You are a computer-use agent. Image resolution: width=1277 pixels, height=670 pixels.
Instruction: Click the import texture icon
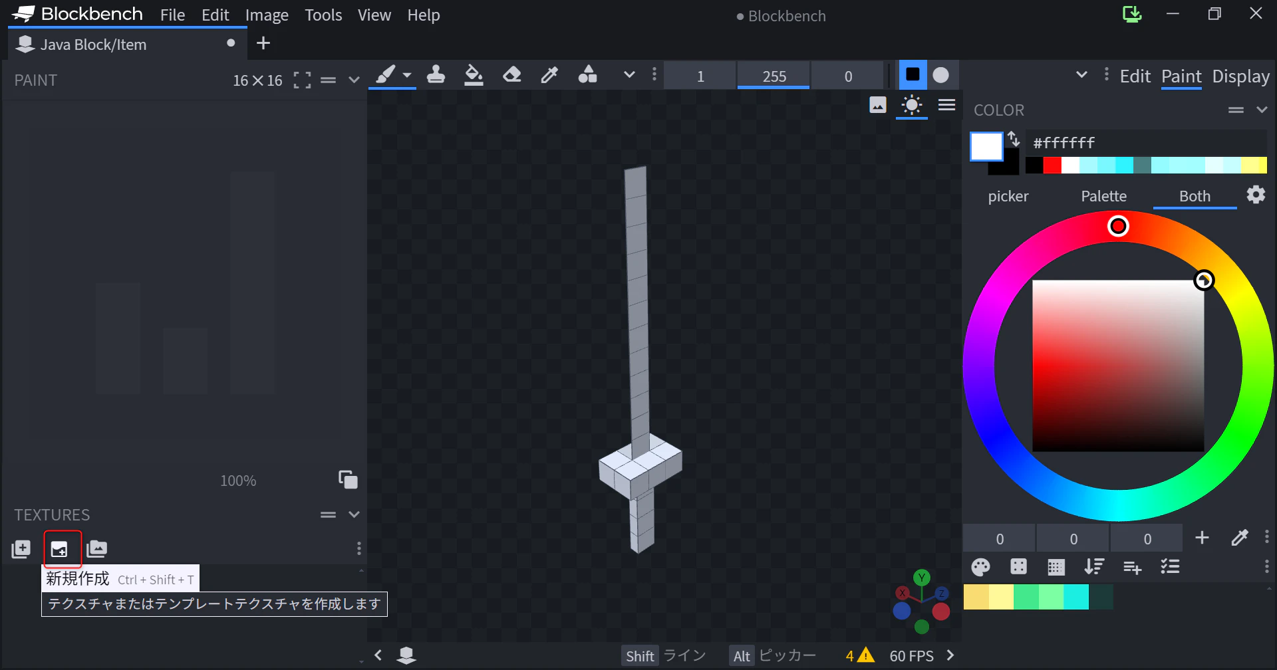(x=21, y=549)
